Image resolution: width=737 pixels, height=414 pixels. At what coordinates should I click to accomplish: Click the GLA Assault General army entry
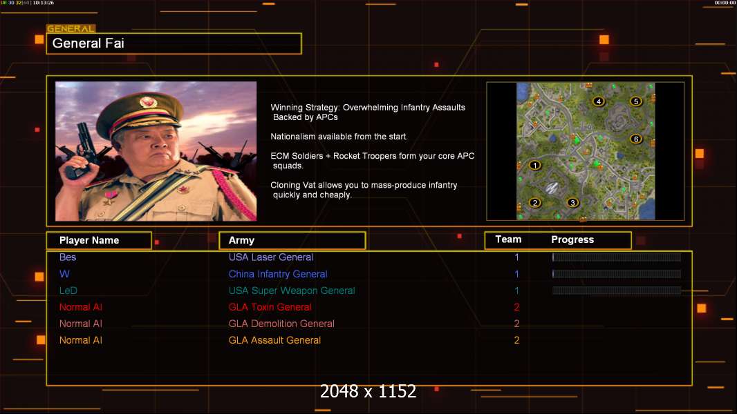coord(274,340)
